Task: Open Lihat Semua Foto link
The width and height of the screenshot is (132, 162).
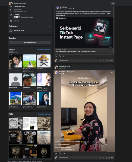Action: tap(44, 114)
